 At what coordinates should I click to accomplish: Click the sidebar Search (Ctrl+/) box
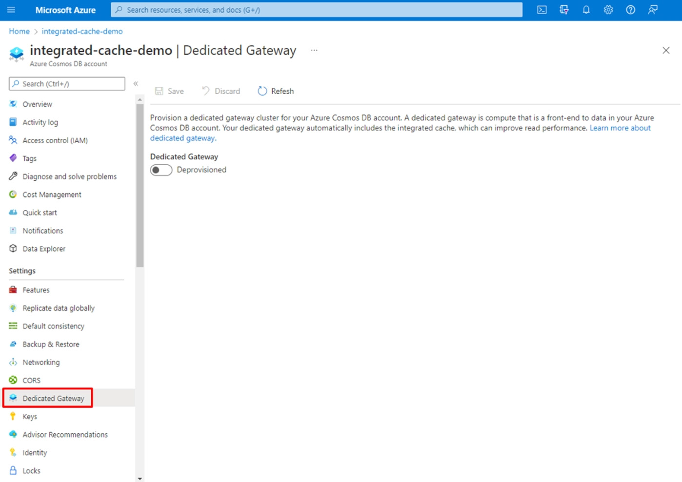67,84
